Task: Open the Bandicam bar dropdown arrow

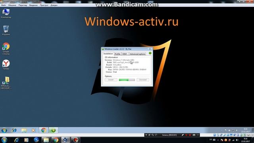Action: point(146,135)
